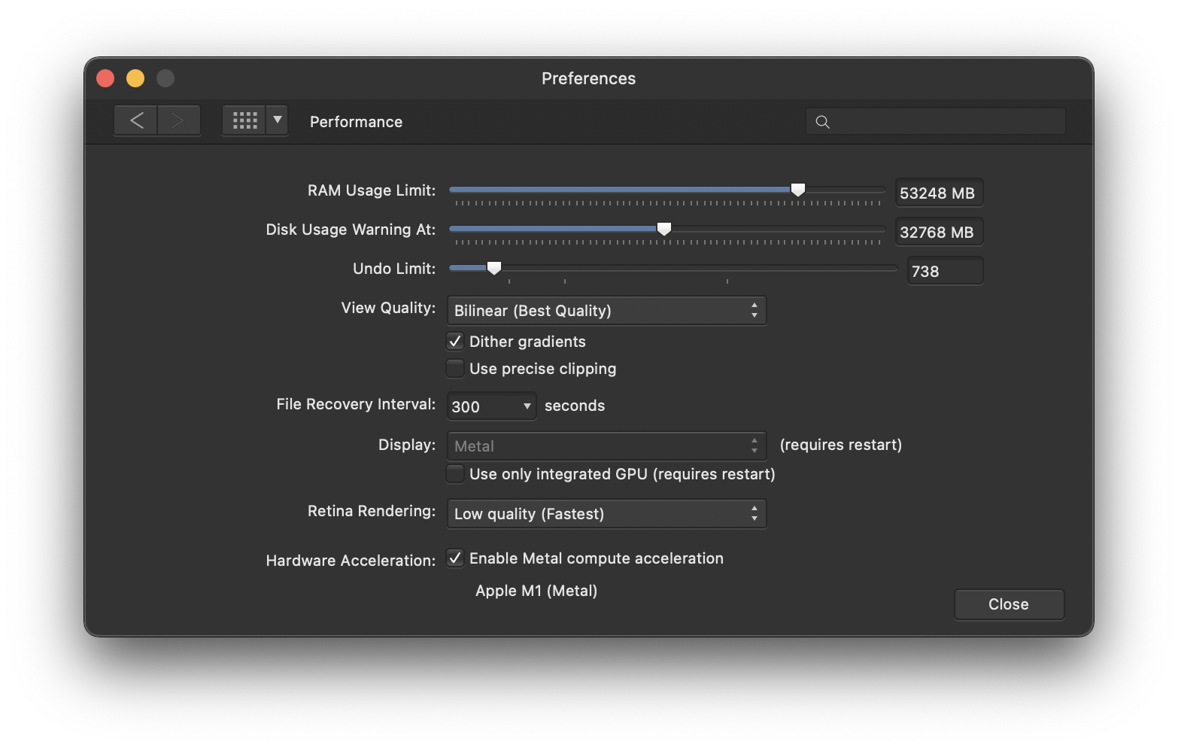Click the Undo Limit slider handle
Image resolution: width=1178 pixels, height=748 pixels.
494,268
